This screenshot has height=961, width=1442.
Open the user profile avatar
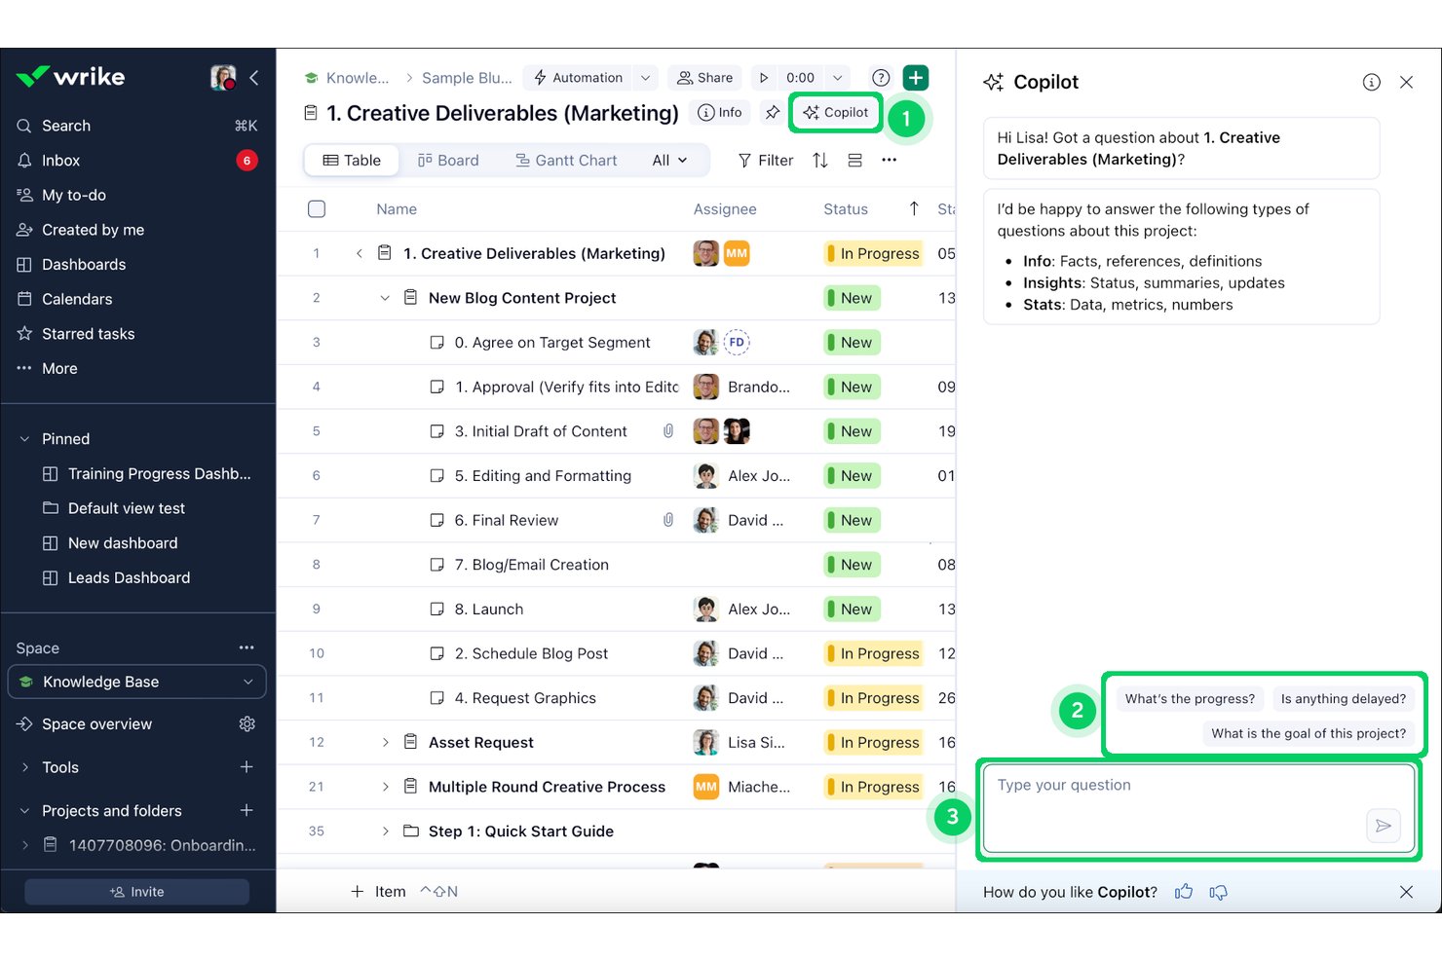click(x=223, y=78)
